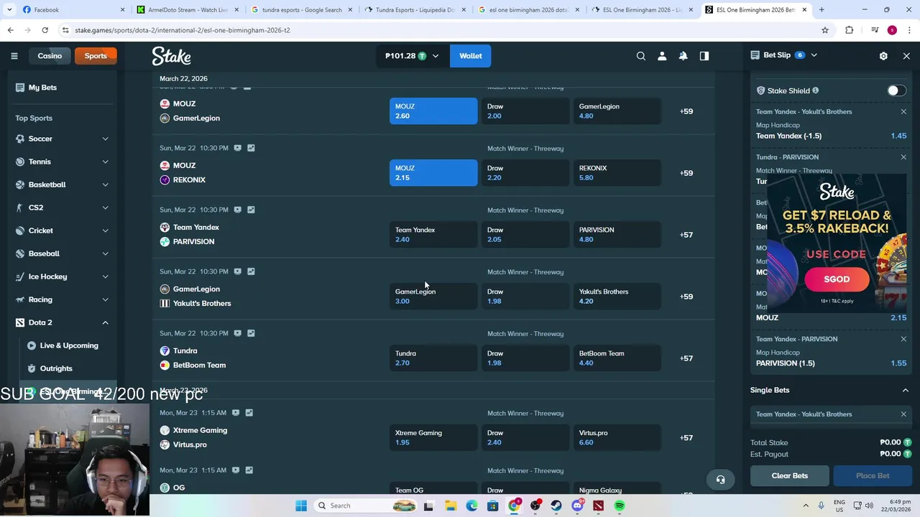The height and width of the screenshot is (517, 920).
Task: Switch to the ArmelDoto Stream browser tab
Action: (187, 9)
